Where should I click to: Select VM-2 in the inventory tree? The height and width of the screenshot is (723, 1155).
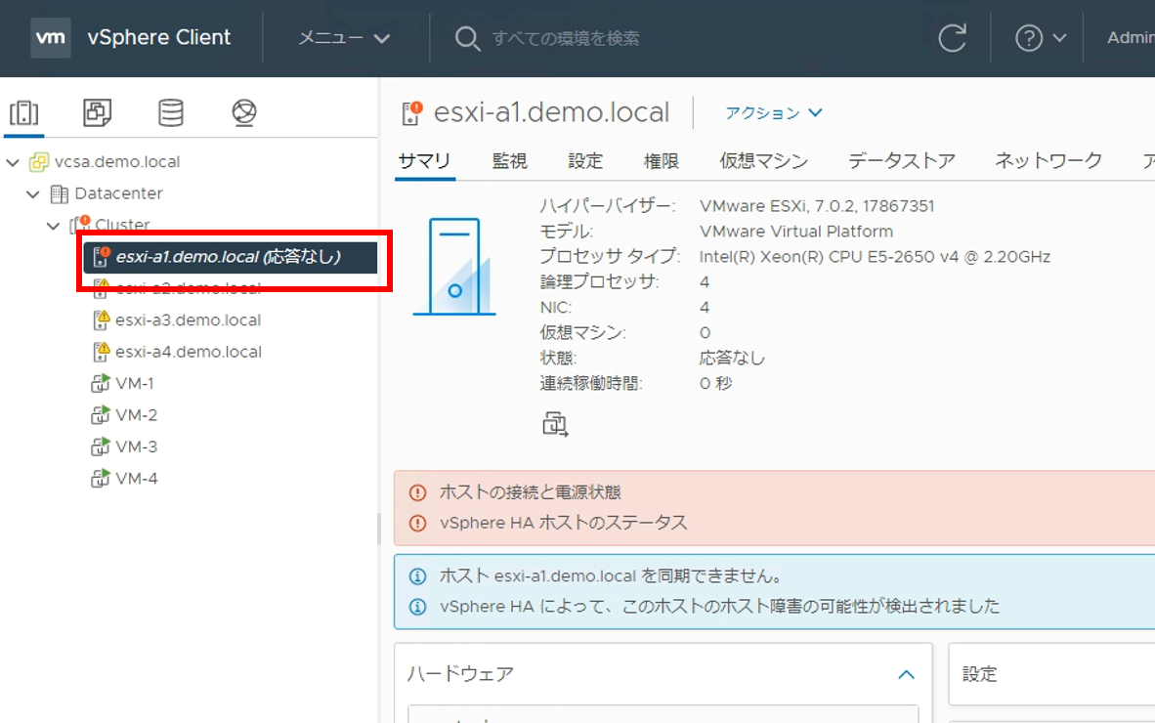(136, 415)
